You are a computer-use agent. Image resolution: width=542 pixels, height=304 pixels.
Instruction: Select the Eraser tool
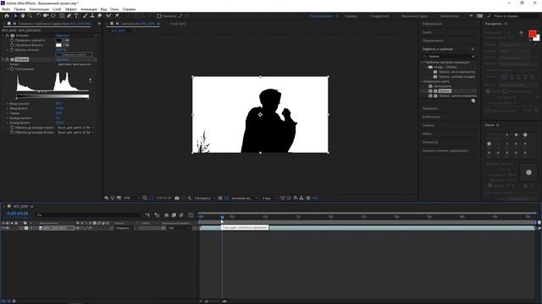tap(100, 16)
